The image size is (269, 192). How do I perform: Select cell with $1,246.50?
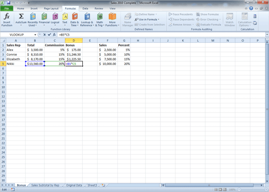73,55
